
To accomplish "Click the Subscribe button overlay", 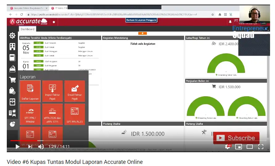I will [x=236, y=138].
